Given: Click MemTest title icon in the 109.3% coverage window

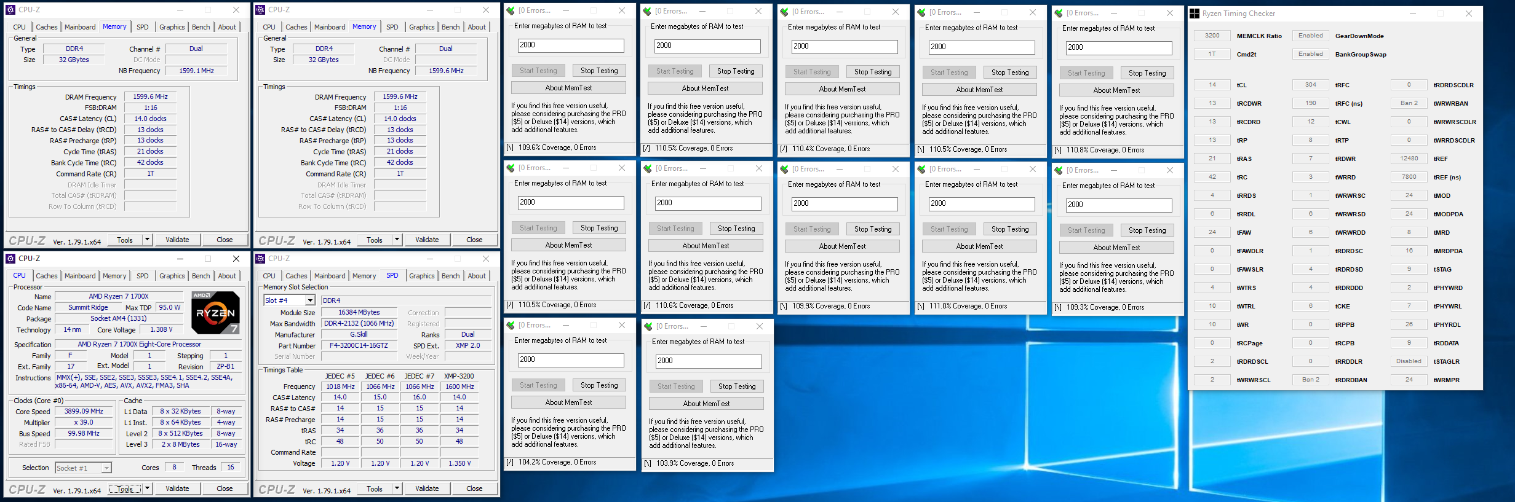Looking at the screenshot, I should pos(1059,170).
